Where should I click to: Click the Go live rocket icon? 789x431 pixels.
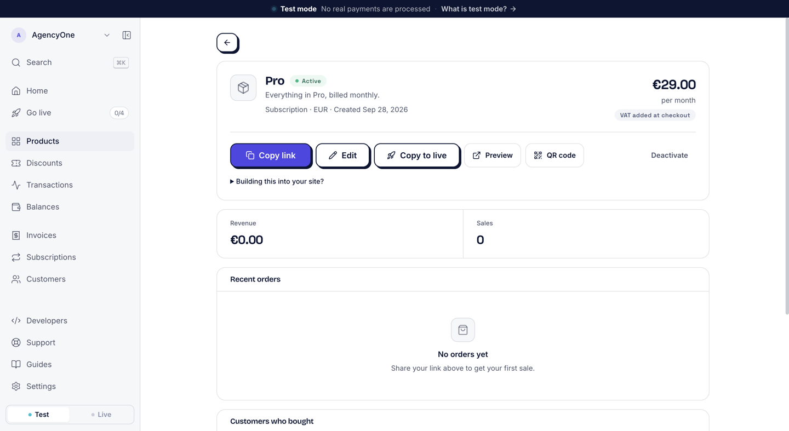tap(16, 113)
